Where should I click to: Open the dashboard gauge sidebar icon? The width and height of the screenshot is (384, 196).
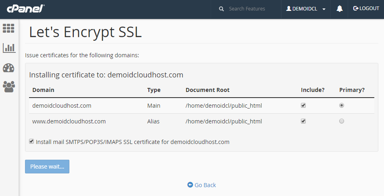8,68
